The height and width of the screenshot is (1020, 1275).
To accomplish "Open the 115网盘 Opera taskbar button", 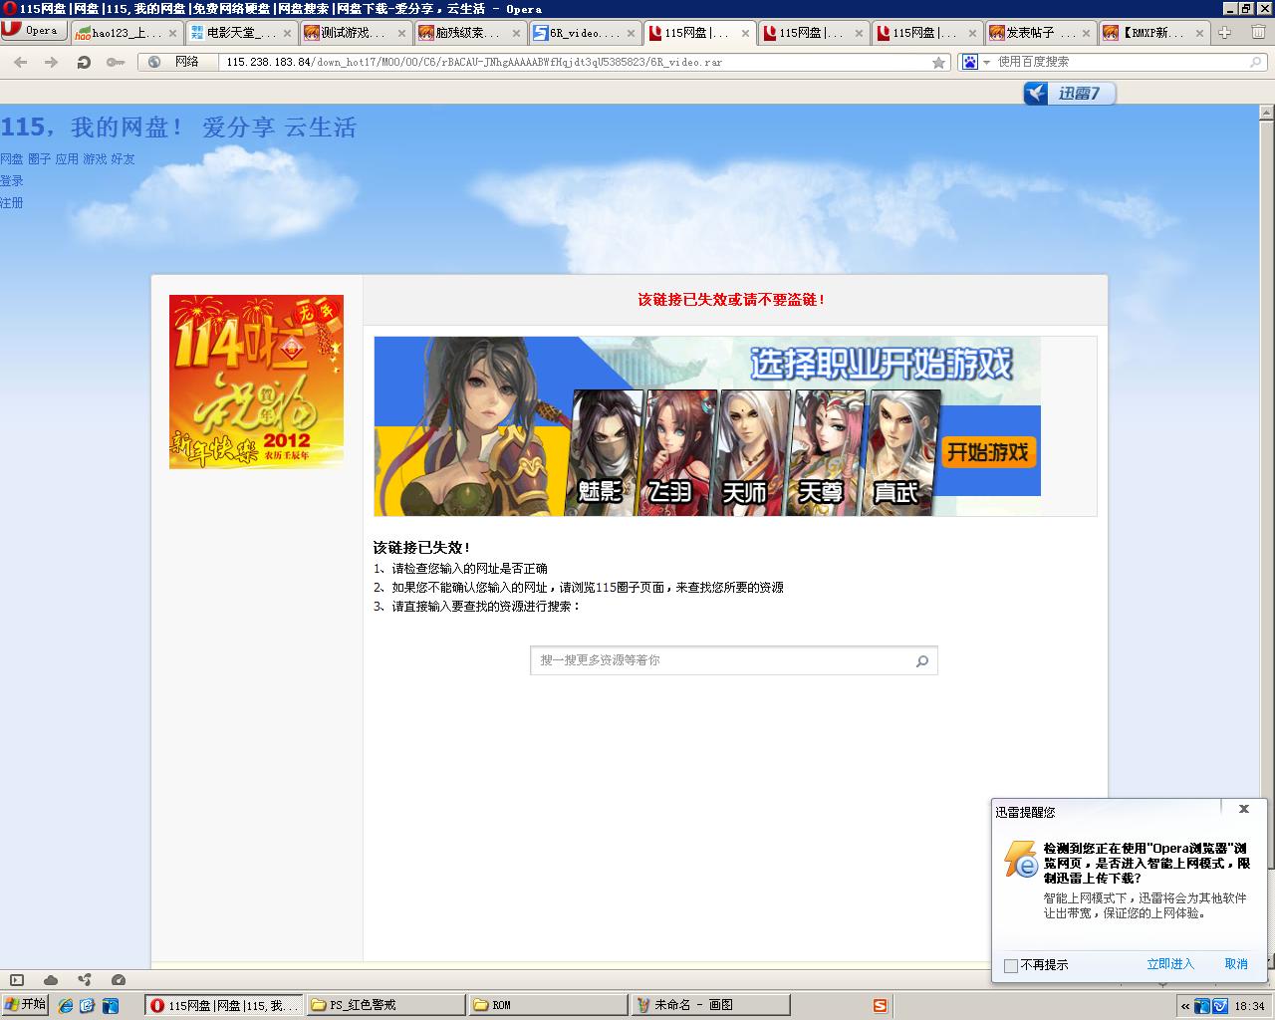I will pyautogui.click(x=224, y=1005).
